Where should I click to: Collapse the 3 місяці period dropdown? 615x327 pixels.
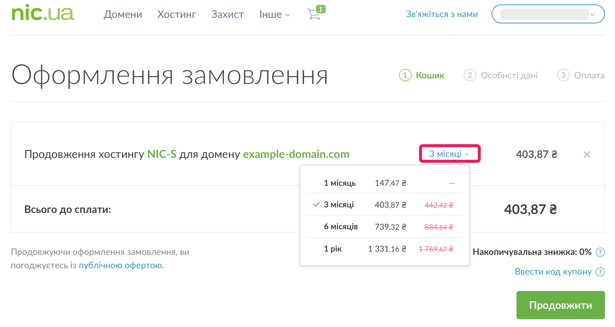click(x=450, y=154)
